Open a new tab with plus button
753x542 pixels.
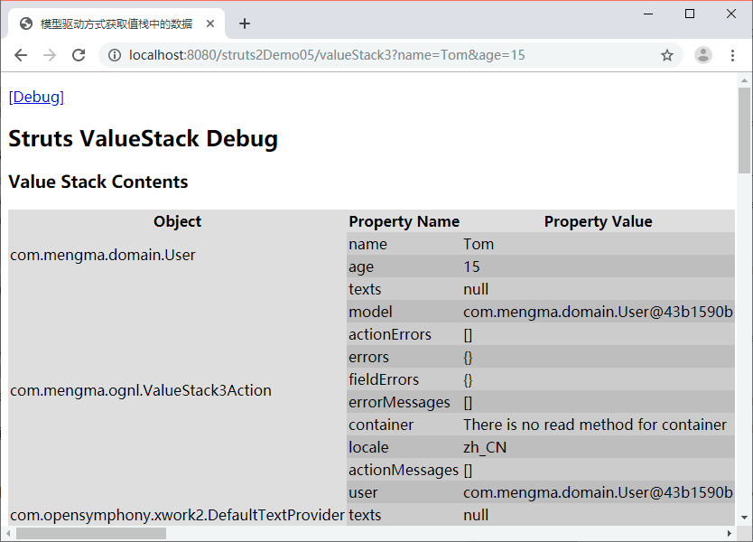245,23
